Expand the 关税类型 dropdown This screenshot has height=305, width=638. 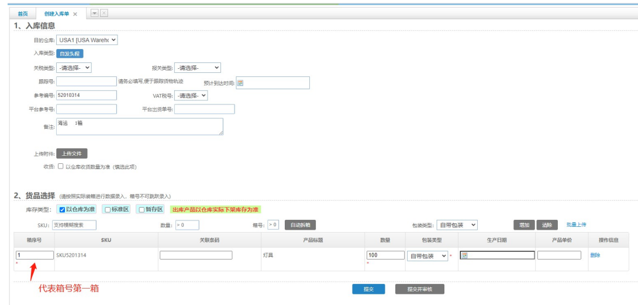point(74,68)
